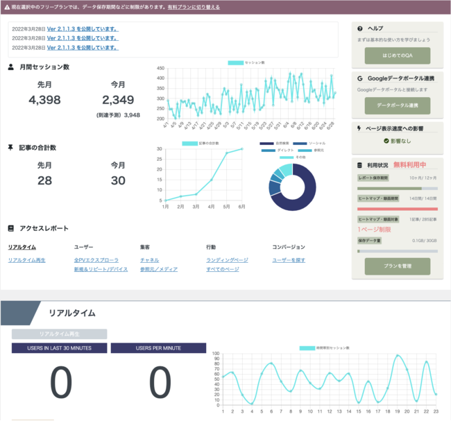
Task: Click last month's session value 4,398
Action: click(x=44, y=100)
